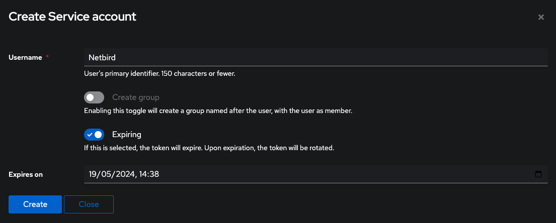Click the red required asterisk by Username
The image size is (556, 223).
47,57
